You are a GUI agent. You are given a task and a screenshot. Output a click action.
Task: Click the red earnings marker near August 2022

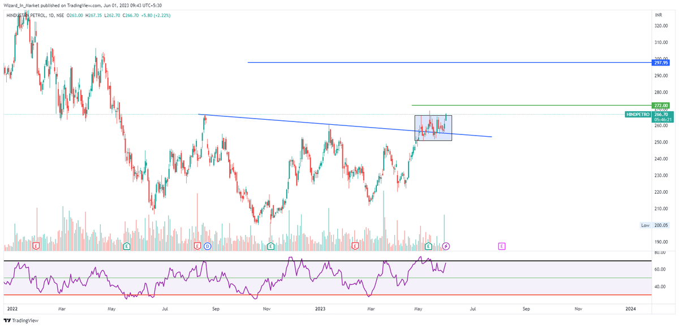pyautogui.click(x=197, y=246)
